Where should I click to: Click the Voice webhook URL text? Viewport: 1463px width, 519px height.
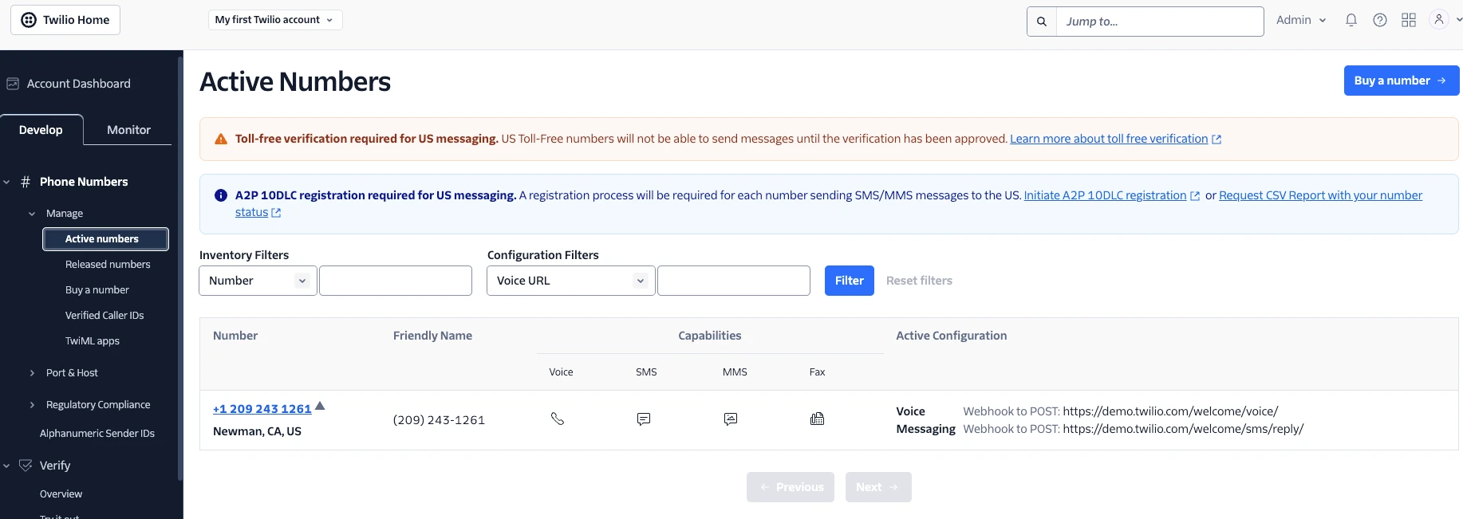1170,411
